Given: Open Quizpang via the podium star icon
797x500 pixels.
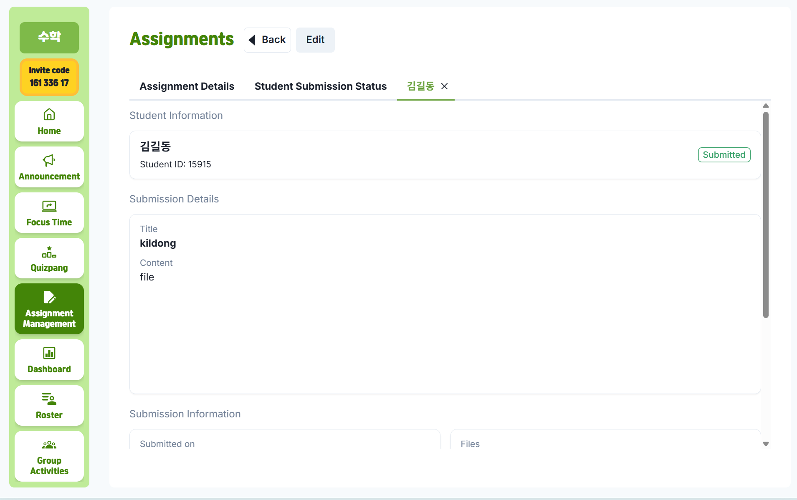Looking at the screenshot, I should [49, 252].
